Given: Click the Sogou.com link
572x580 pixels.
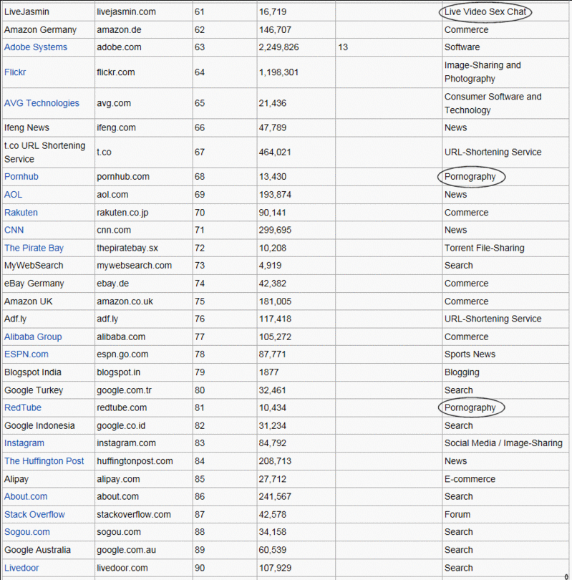Looking at the screenshot, I should click(27, 532).
